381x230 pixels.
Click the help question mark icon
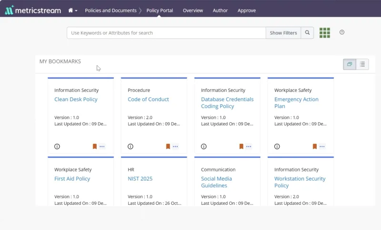[x=342, y=32]
